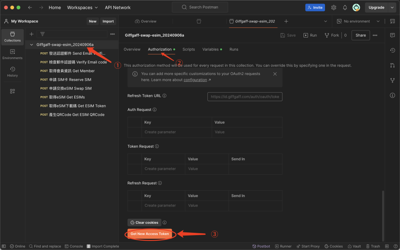
Task: Click the info icon next to Refresh Token URL
Action: (x=164, y=96)
